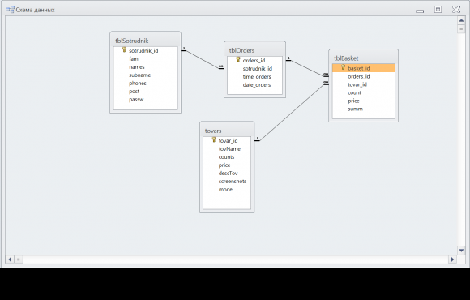470x300 pixels.
Task: Select the relationship line from tovars to tblBasket
Action: click(291, 112)
